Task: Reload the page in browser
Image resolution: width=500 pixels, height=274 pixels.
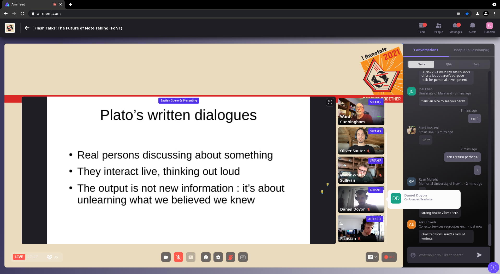Action: [22, 14]
